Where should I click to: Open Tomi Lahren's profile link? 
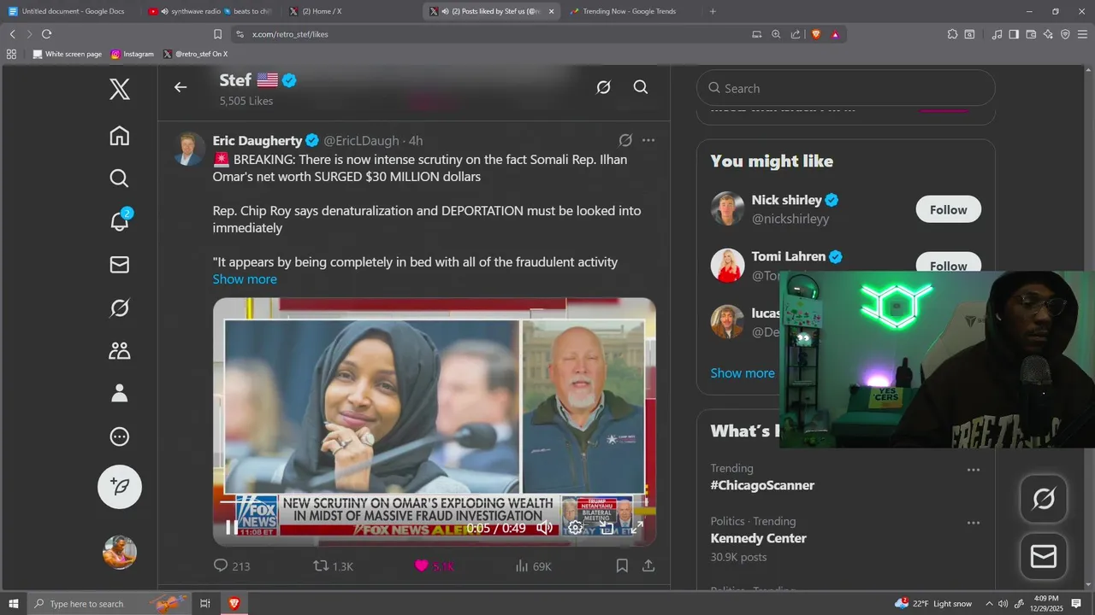click(x=788, y=256)
